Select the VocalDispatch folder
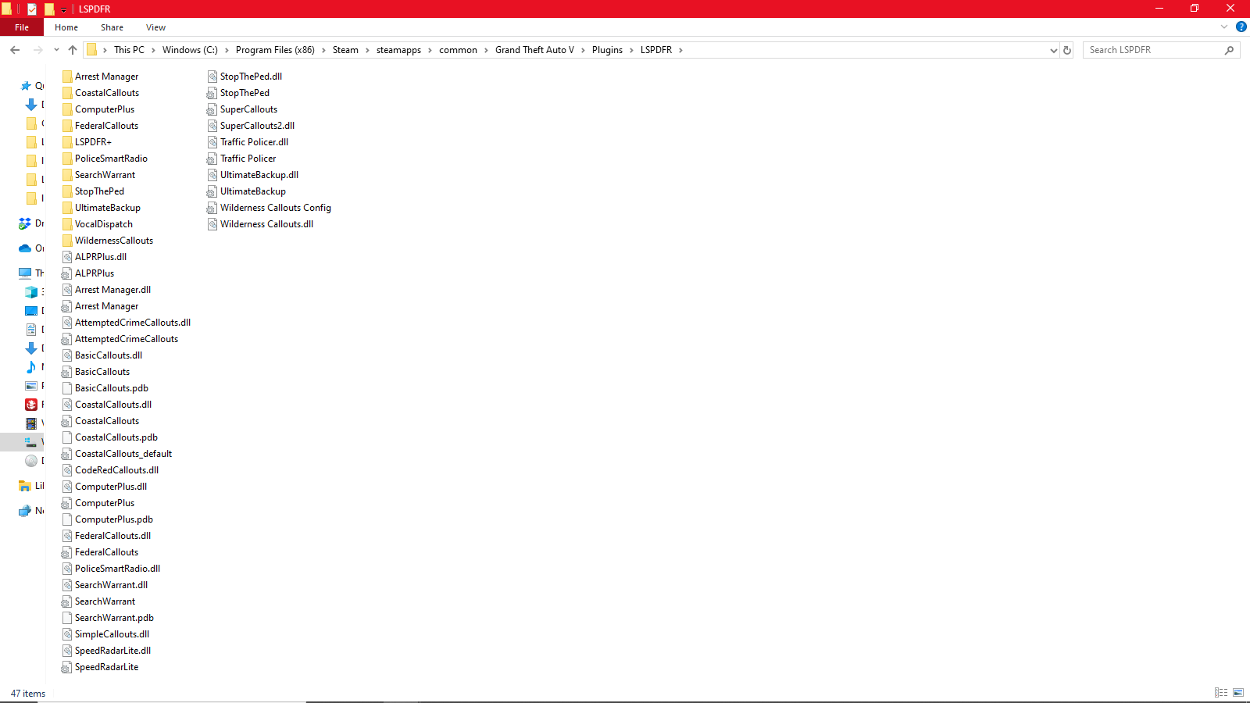The image size is (1250, 703). tap(98, 224)
